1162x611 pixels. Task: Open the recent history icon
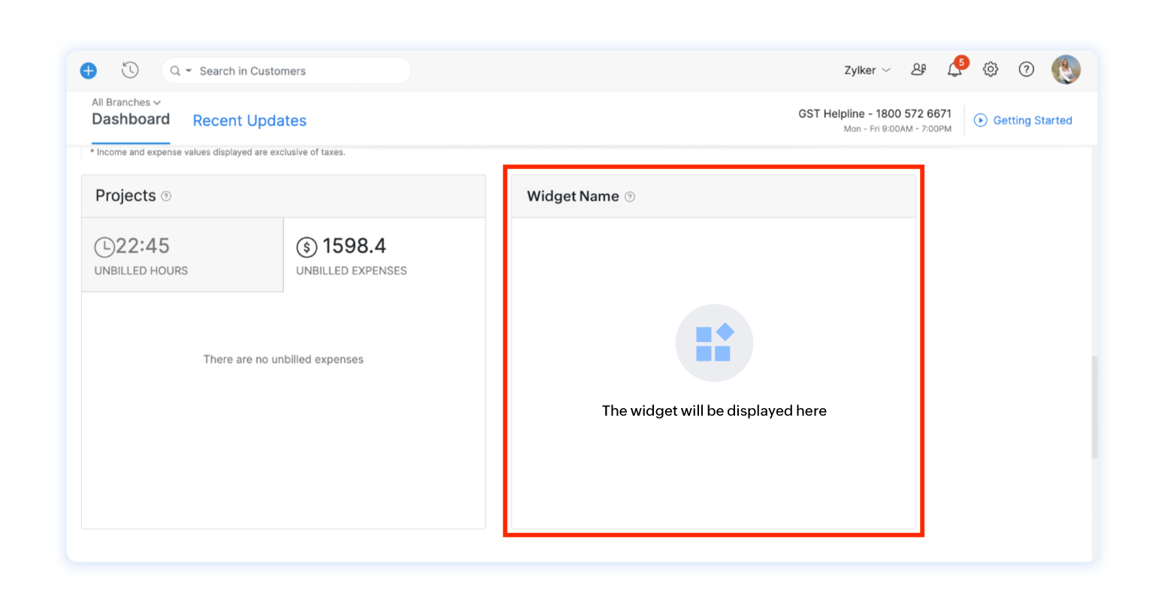point(130,70)
